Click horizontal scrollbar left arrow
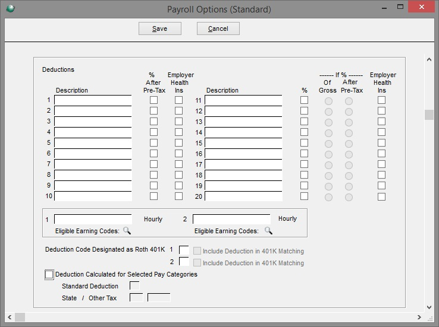The height and width of the screenshot is (327, 439). (x=10, y=318)
